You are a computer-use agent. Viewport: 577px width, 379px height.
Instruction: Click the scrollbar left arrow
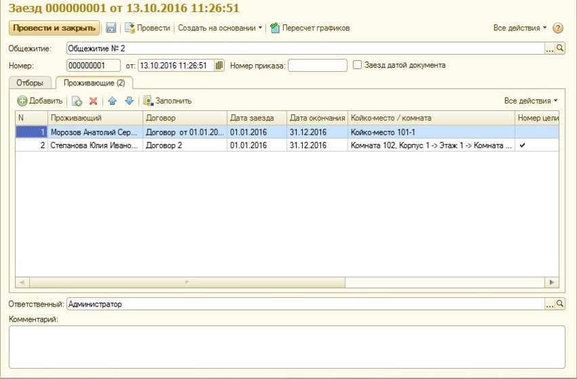pos(22,282)
